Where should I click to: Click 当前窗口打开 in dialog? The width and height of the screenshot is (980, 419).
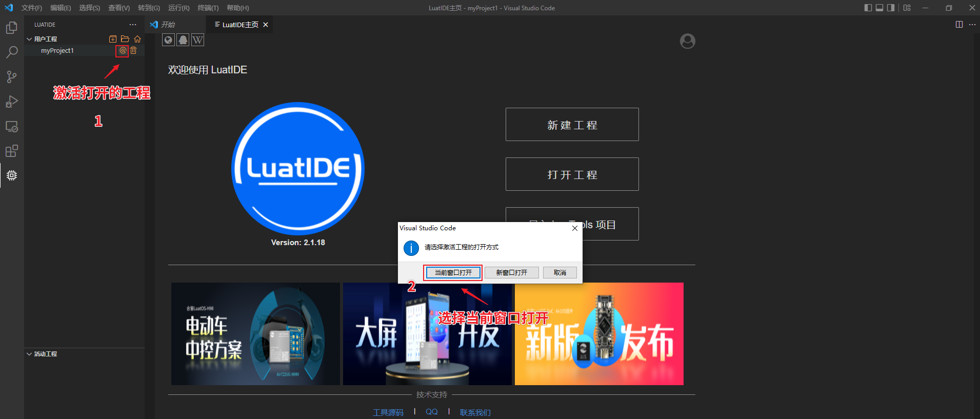point(453,273)
